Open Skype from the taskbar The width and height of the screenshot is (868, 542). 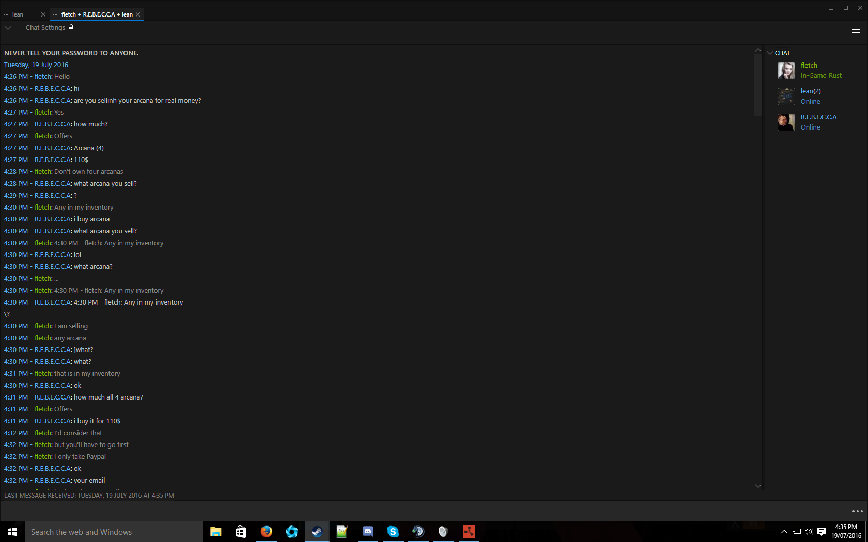pyautogui.click(x=393, y=531)
